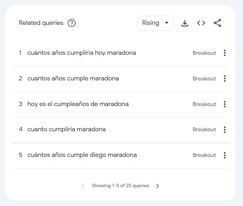Open options menu for "cuántos años cumpliría hoy maradona"
Viewport: 243px width, 206px height.
[x=225, y=53]
